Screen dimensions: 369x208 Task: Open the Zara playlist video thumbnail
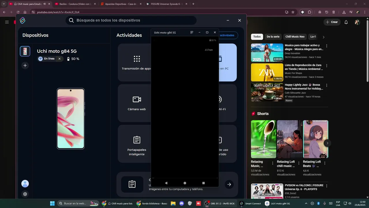coord(267,73)
